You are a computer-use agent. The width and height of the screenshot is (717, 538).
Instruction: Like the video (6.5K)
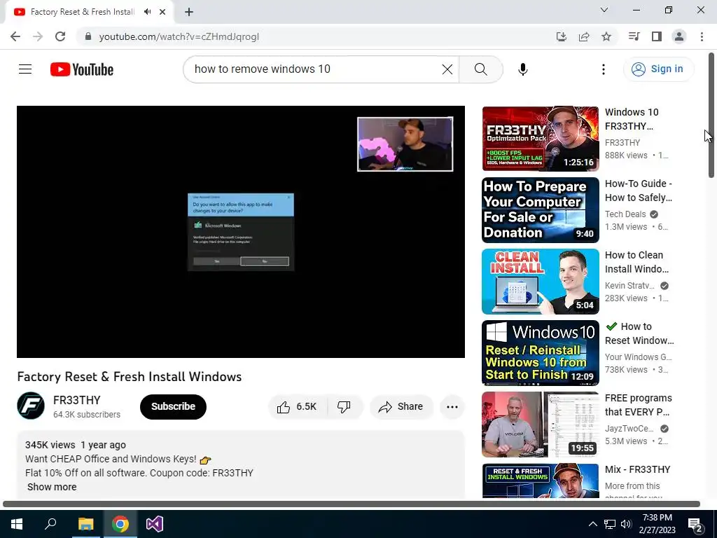298,407
